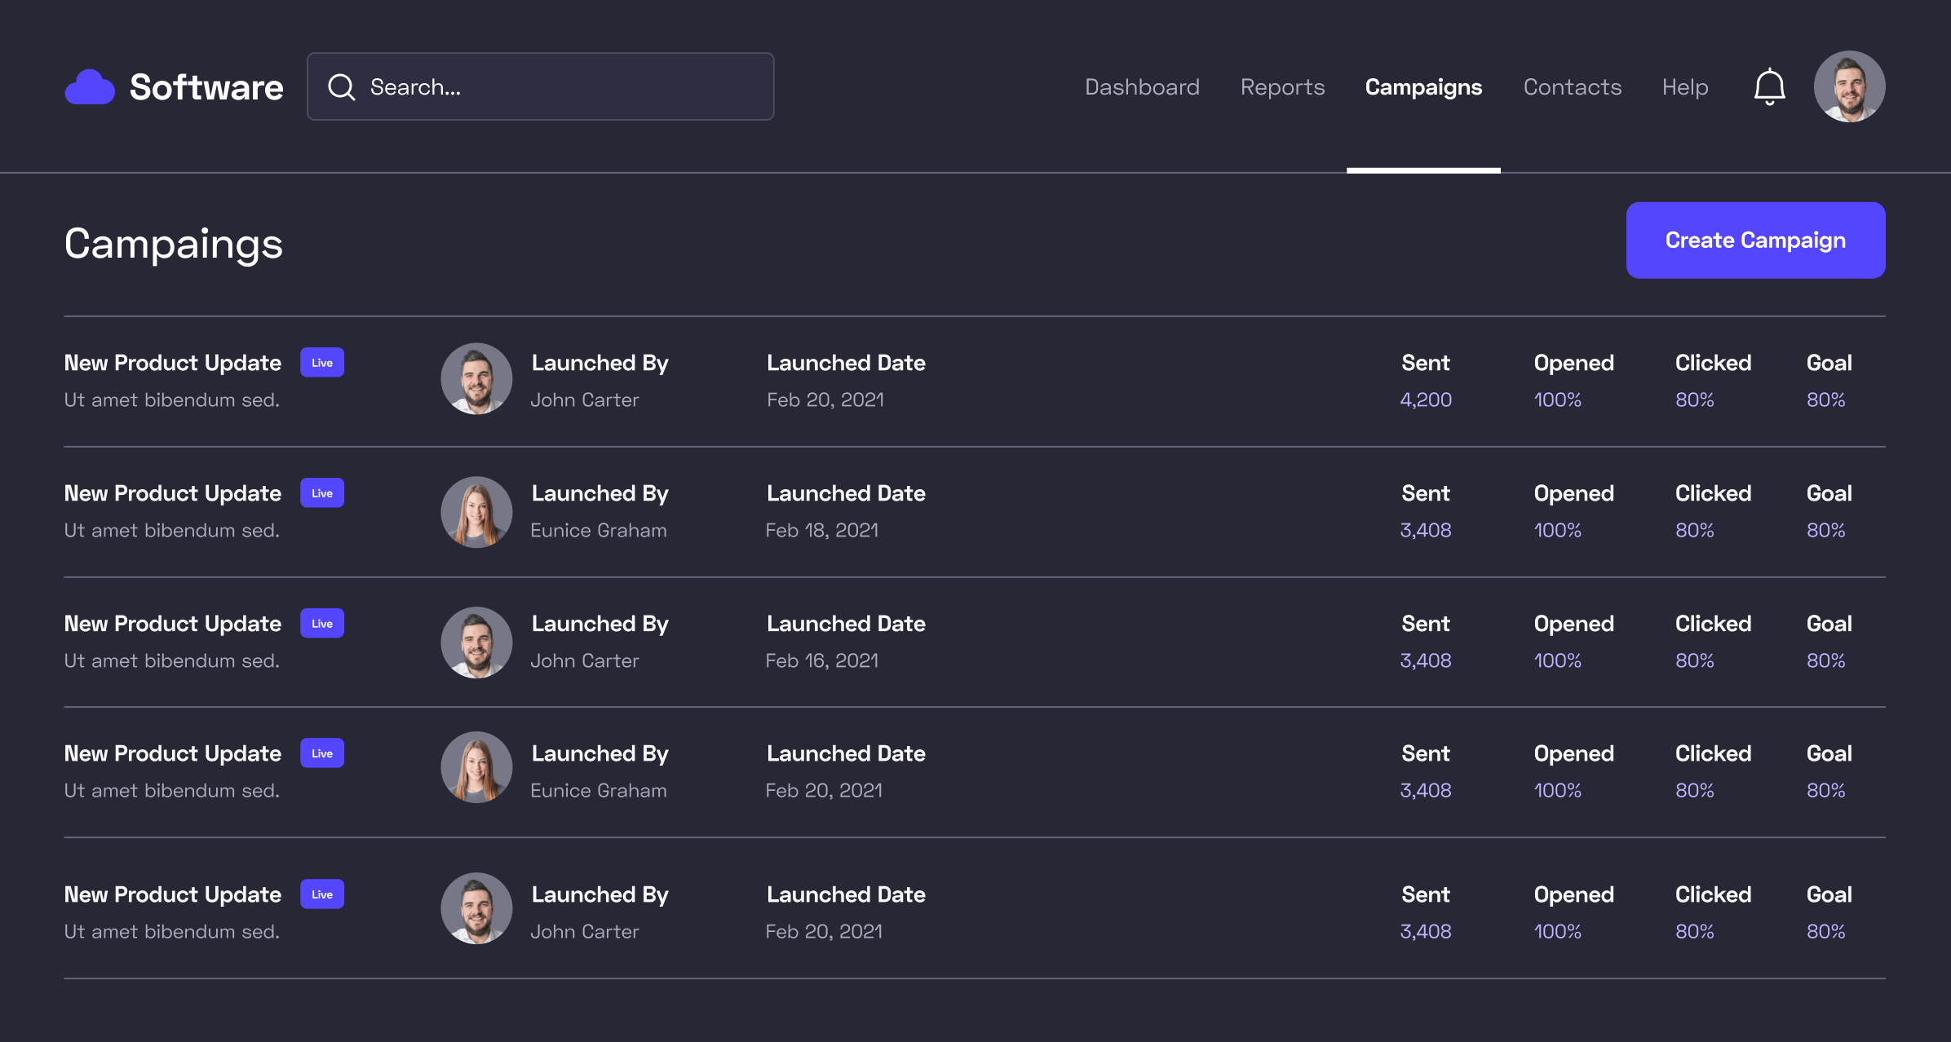Open the first New Product Update campaign
Viewport: 1951px width, 1042px height.
tap(172, 362)
